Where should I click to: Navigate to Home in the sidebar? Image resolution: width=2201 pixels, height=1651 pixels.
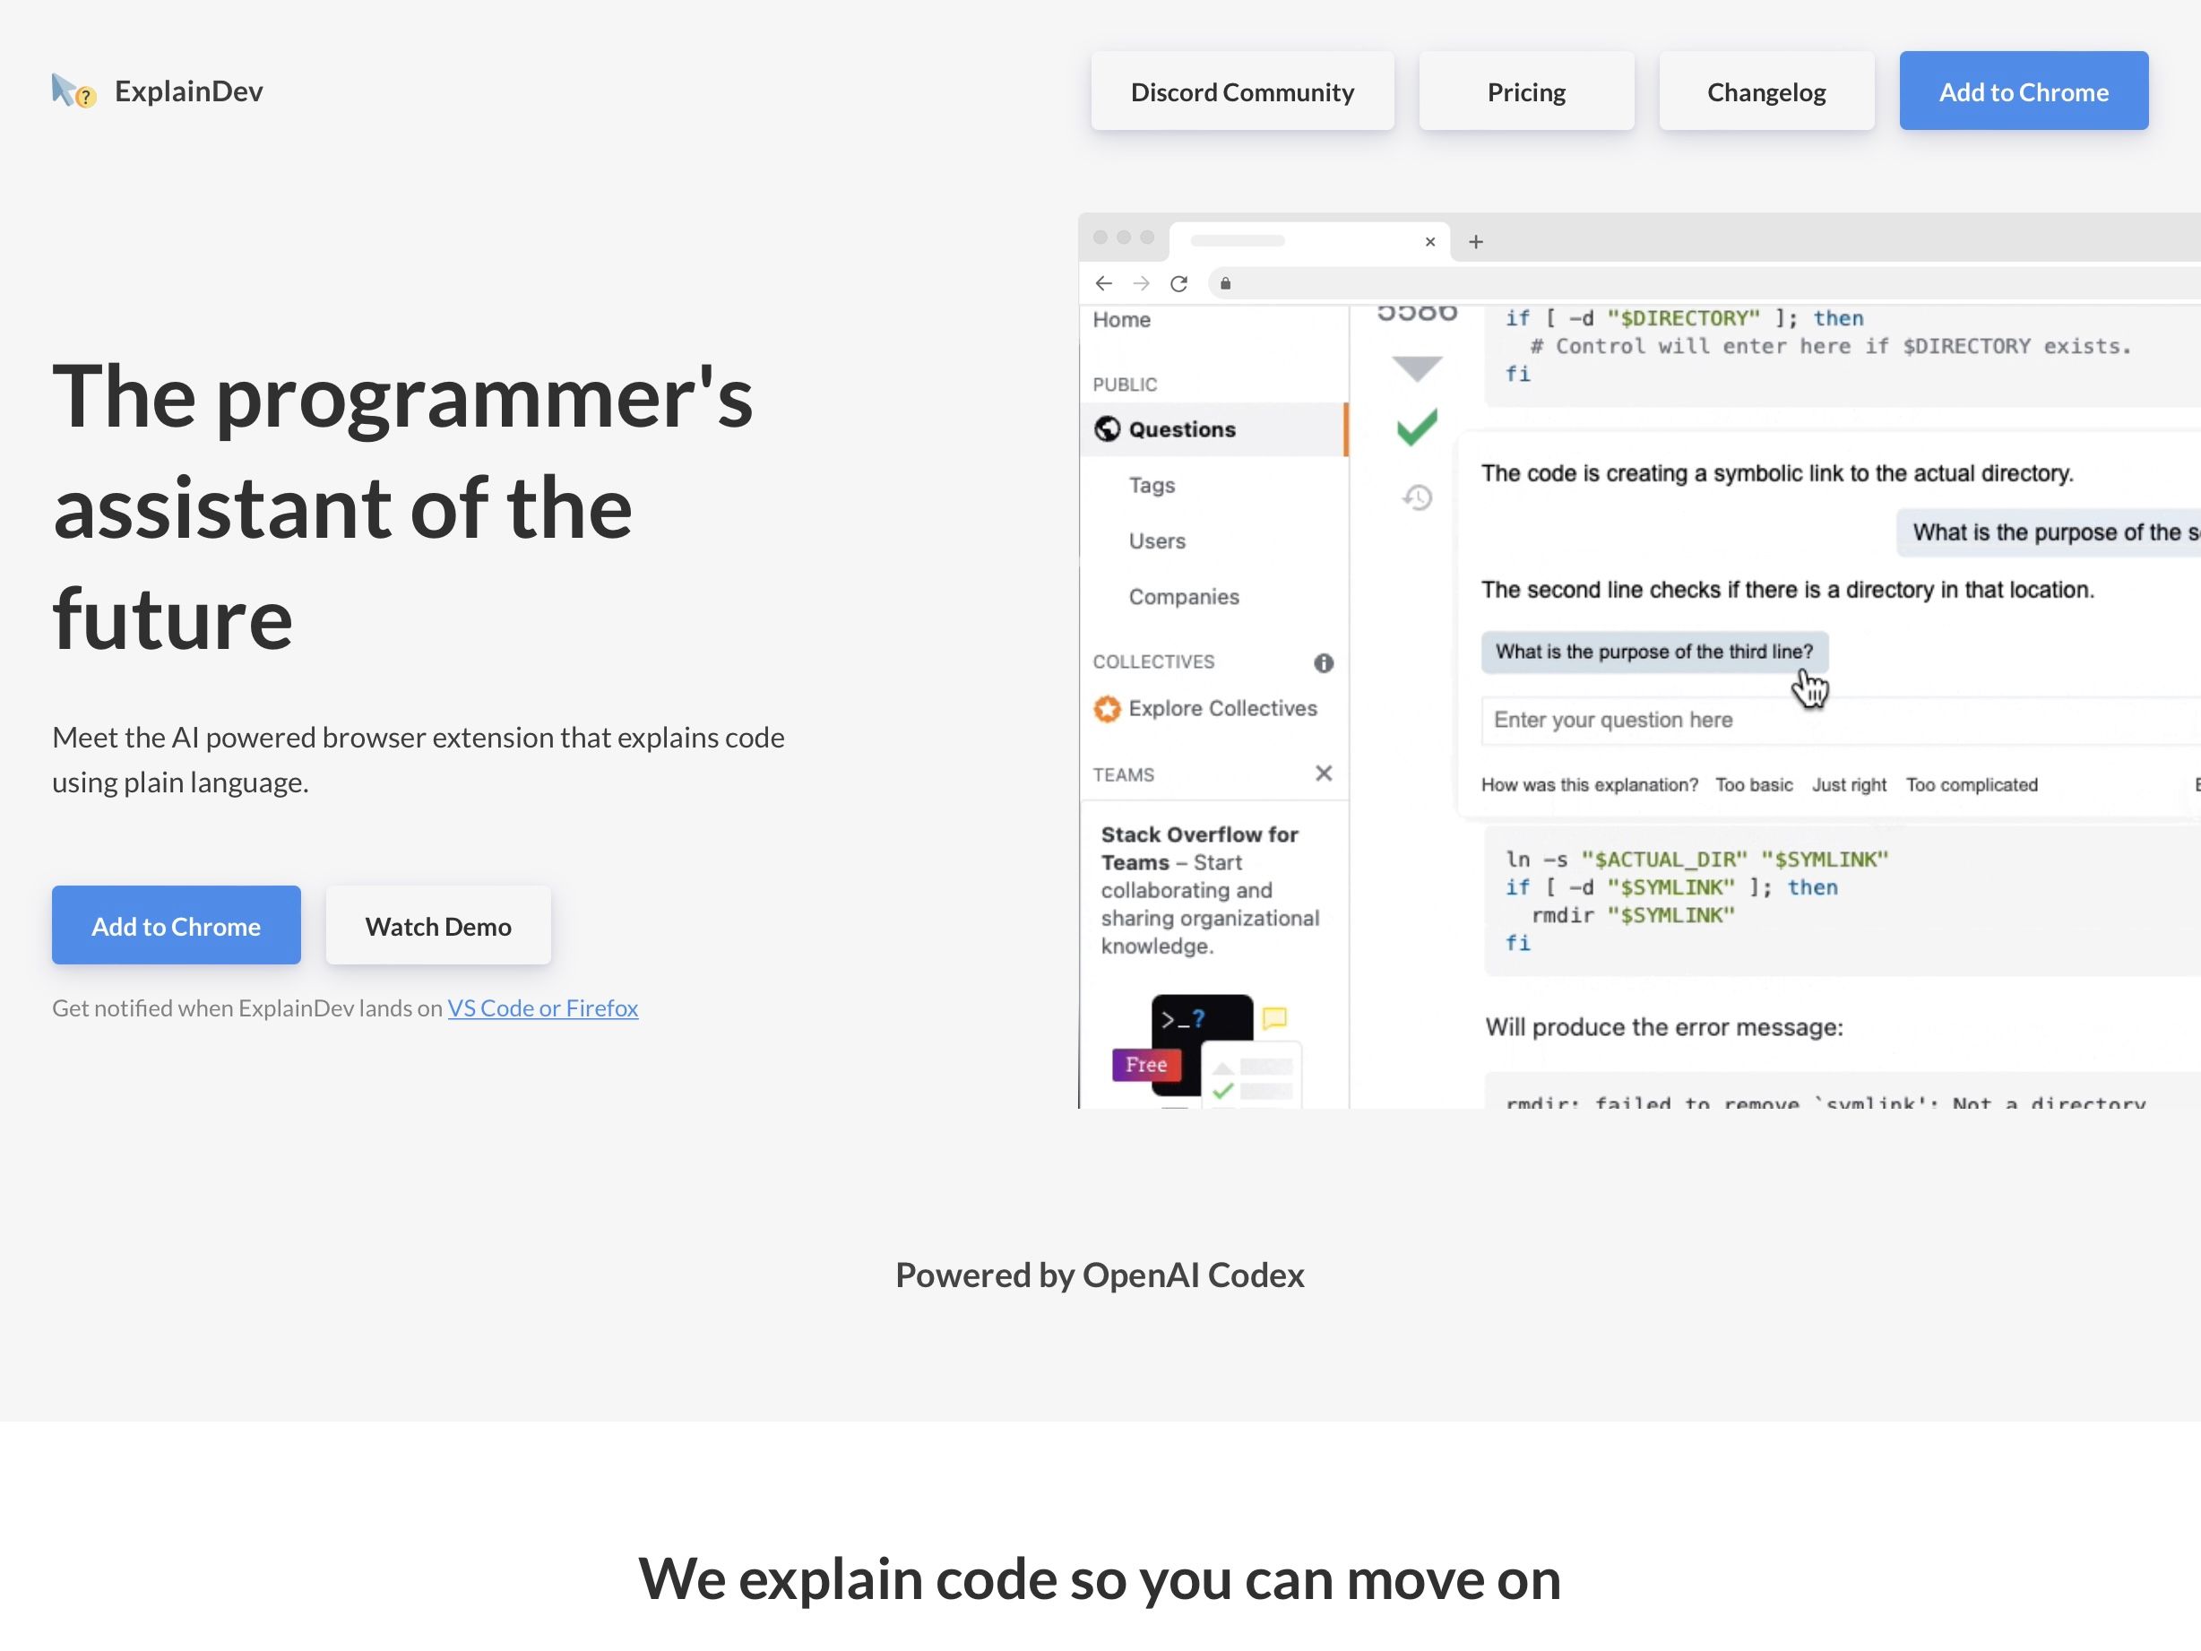[1120, 319]
